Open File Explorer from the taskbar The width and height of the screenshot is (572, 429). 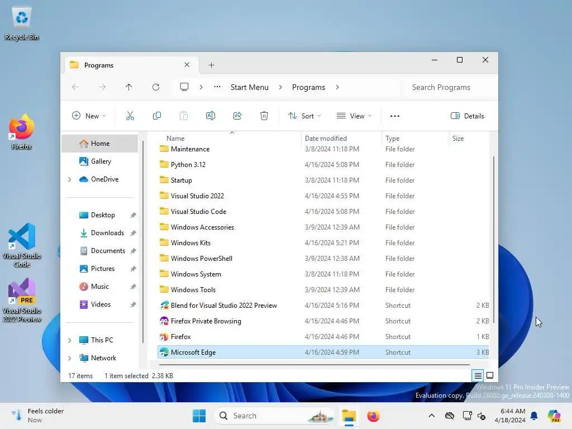point(349,416)
